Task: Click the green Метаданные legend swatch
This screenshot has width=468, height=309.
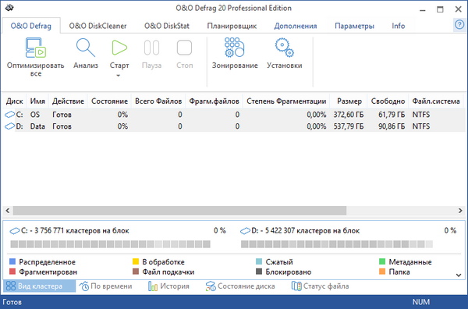Action: 382,262
